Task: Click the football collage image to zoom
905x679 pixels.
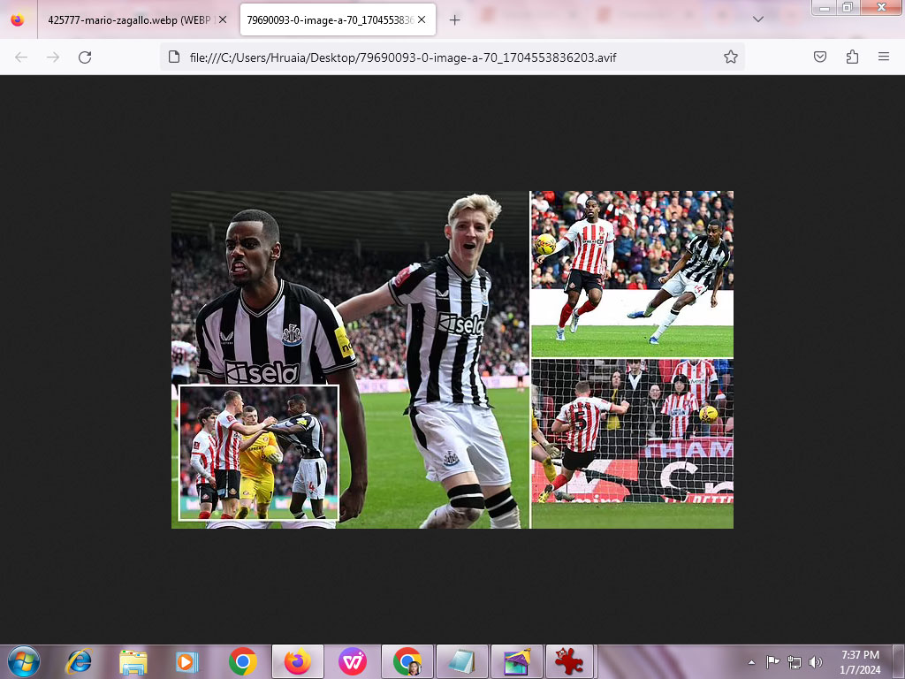Action: coord(452,360)
